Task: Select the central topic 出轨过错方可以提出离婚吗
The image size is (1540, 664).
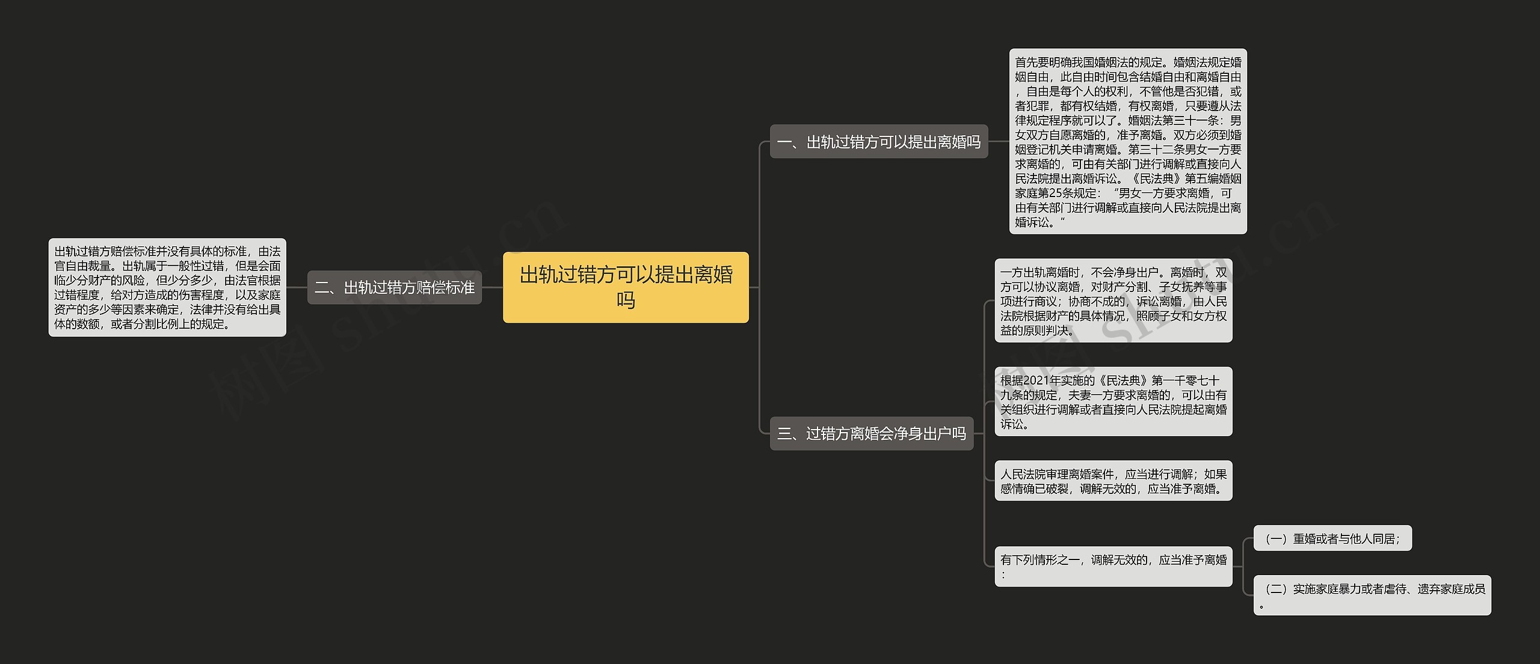Action: tap(626, 287)
